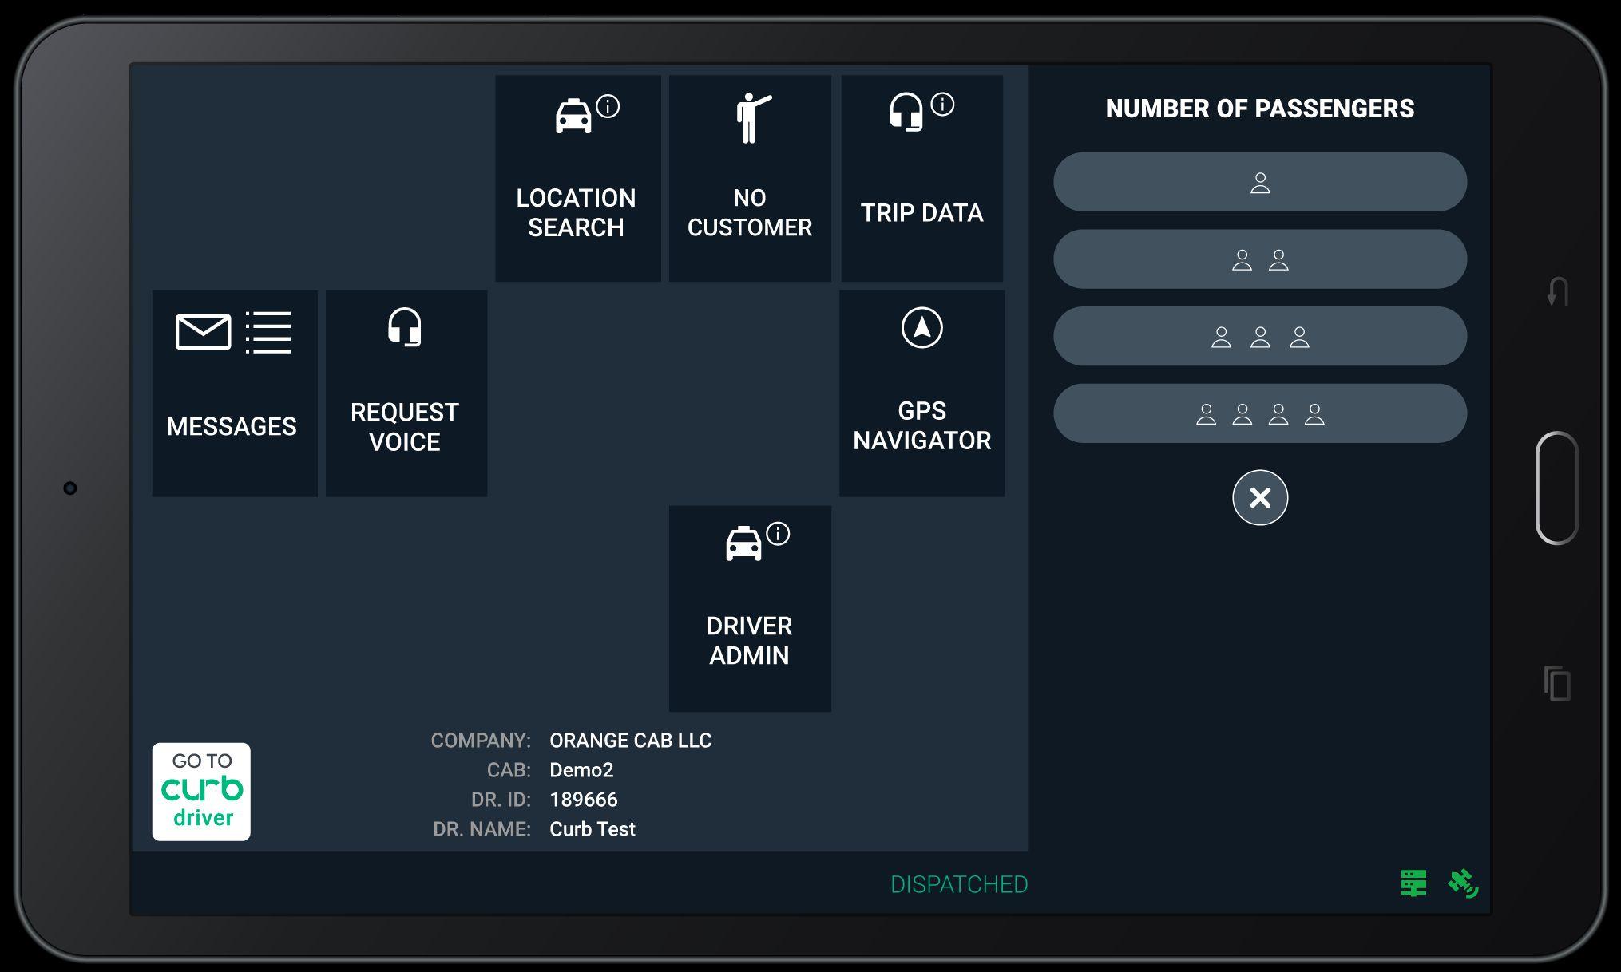Select four passengers option

1259,413
